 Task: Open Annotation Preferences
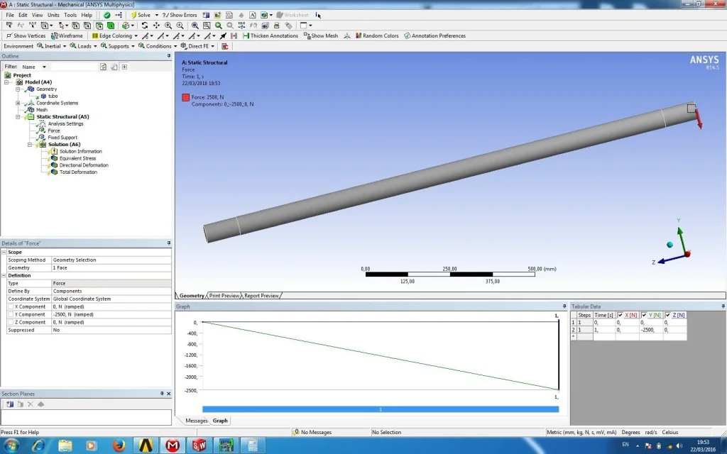(434, 36)
